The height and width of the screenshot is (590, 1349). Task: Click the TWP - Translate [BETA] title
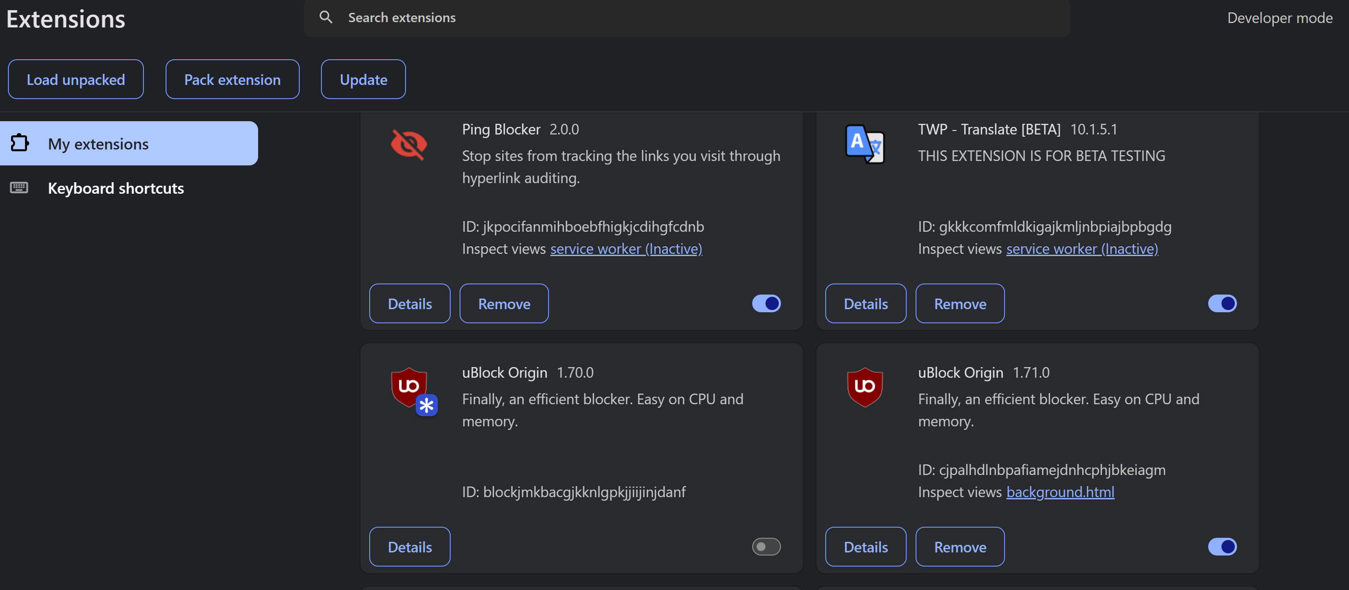pos(989,129)
